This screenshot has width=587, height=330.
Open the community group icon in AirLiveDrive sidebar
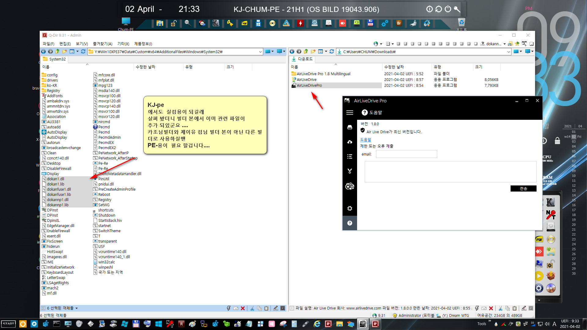(350, 186)
